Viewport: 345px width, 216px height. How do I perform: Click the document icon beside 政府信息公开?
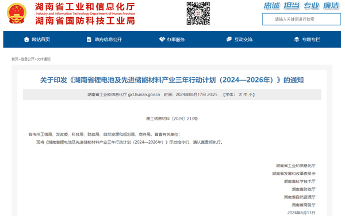(x=89, y=40)
